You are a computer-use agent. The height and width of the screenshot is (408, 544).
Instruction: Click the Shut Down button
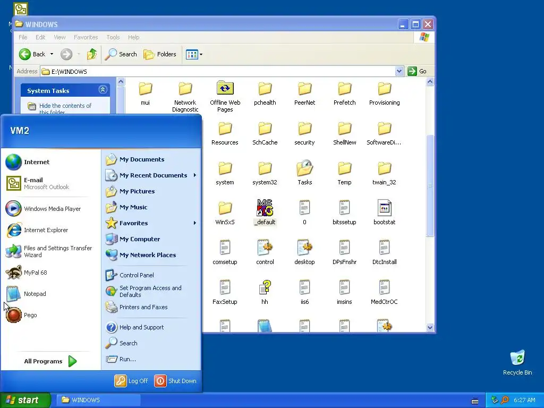pyautogui.click(x=175, y=381)
